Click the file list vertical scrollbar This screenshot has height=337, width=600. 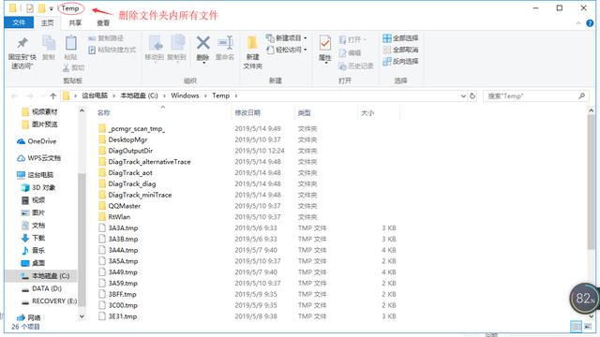click(592, 183)
